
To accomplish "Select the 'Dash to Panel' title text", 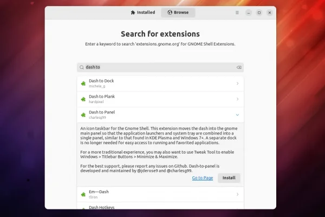I will [102, 112].
